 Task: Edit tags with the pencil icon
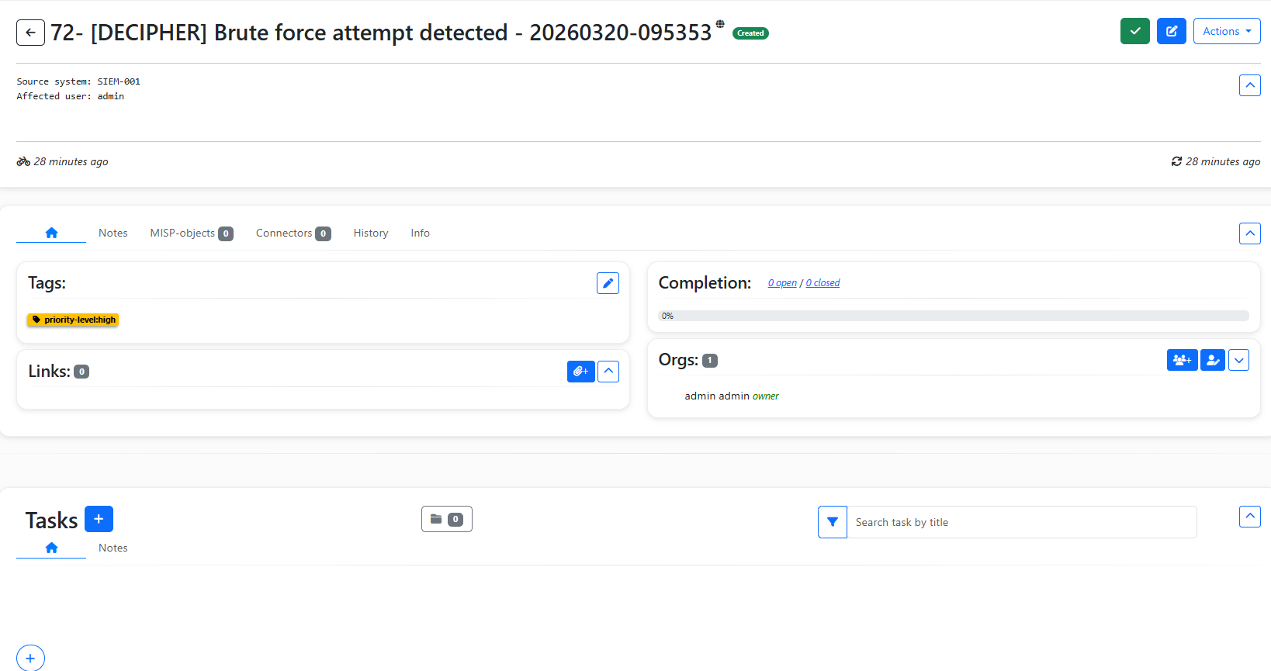pos(608,283)
